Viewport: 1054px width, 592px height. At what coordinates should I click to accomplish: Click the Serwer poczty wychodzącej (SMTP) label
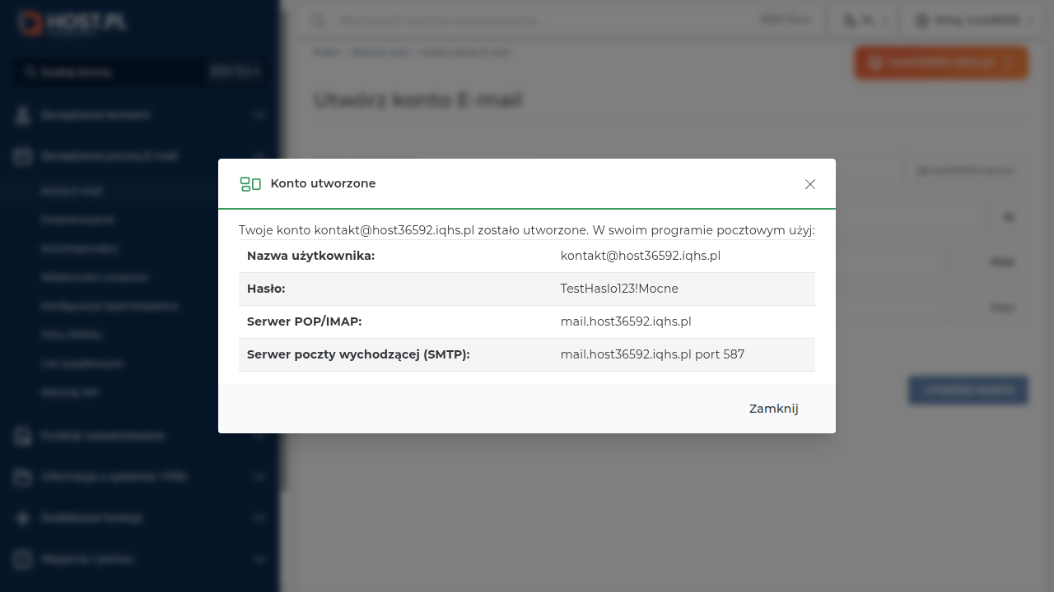click(x=358, y=354)
